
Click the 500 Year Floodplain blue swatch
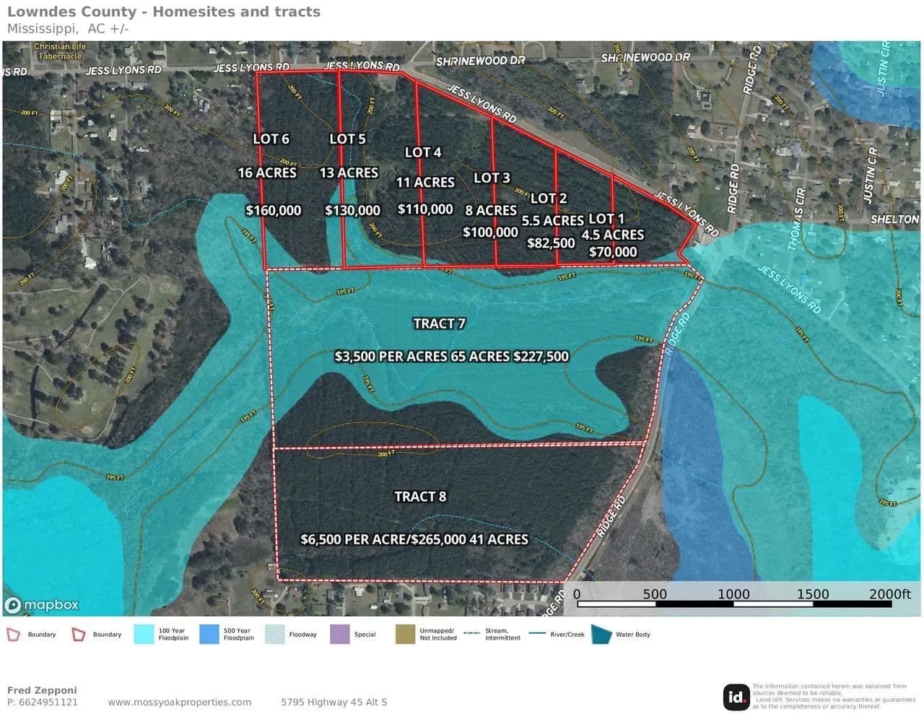tap(209, 635)
